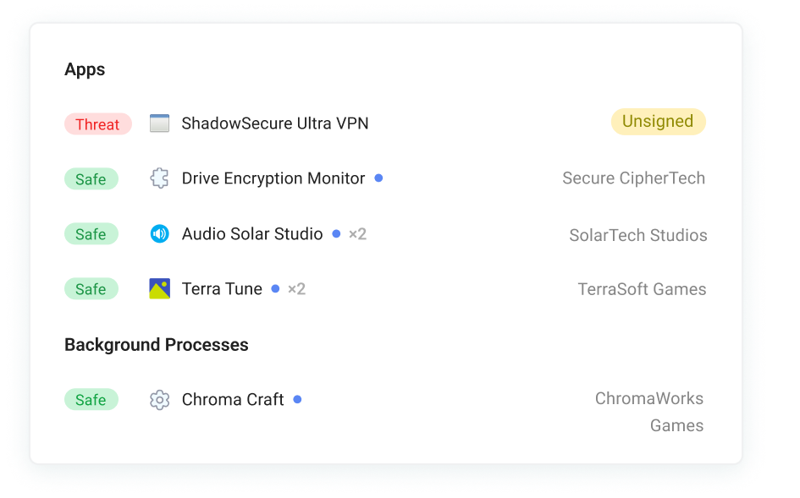Viewport: 800px width, 498px height.
Task: Open the SolarTech Studios publisher link
Action: (x=637, y=235)
